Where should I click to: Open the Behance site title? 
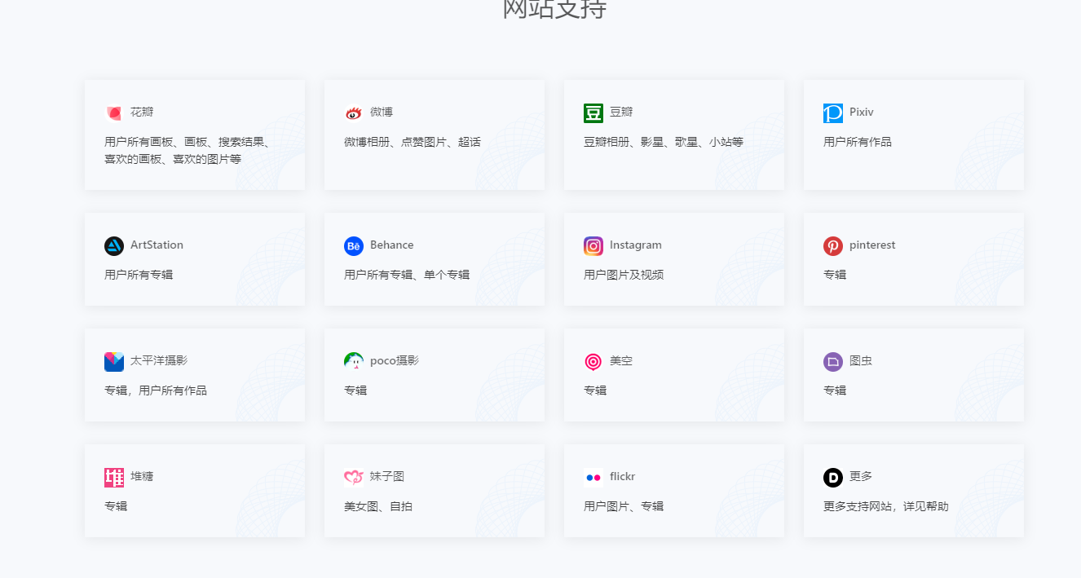[392, 245]
